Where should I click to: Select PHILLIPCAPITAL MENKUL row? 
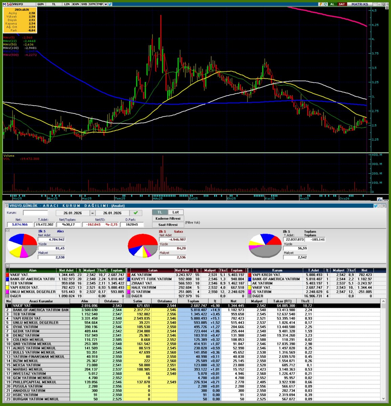[x=193, y=382]
